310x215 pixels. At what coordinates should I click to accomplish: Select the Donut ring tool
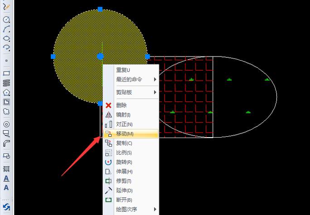[6, 124]
